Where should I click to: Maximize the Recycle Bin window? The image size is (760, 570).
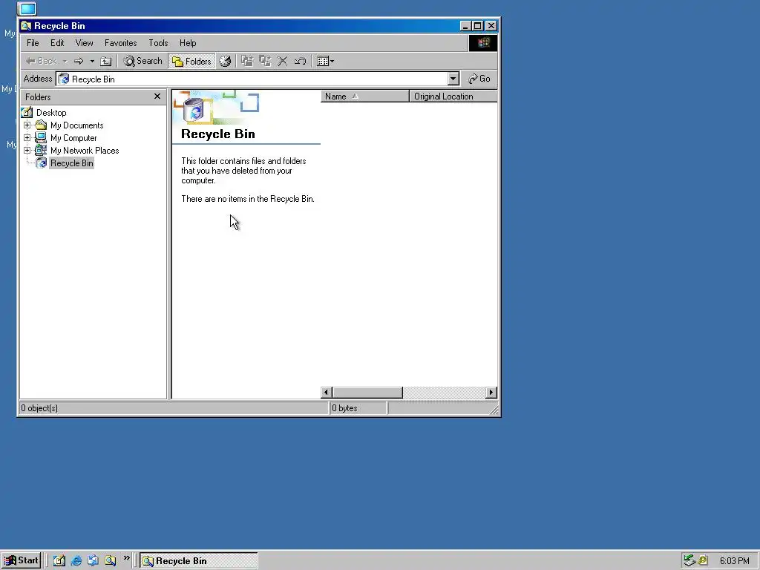pyautogui.click(x=478, y=26)
